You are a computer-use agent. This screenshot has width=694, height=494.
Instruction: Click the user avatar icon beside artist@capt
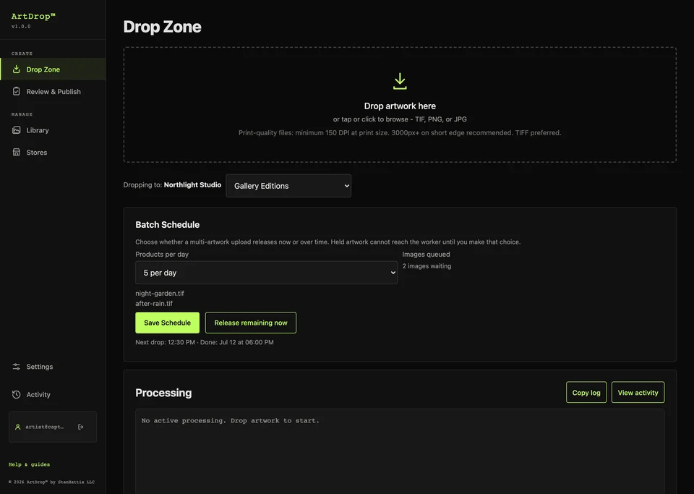[x=17, y=427]
